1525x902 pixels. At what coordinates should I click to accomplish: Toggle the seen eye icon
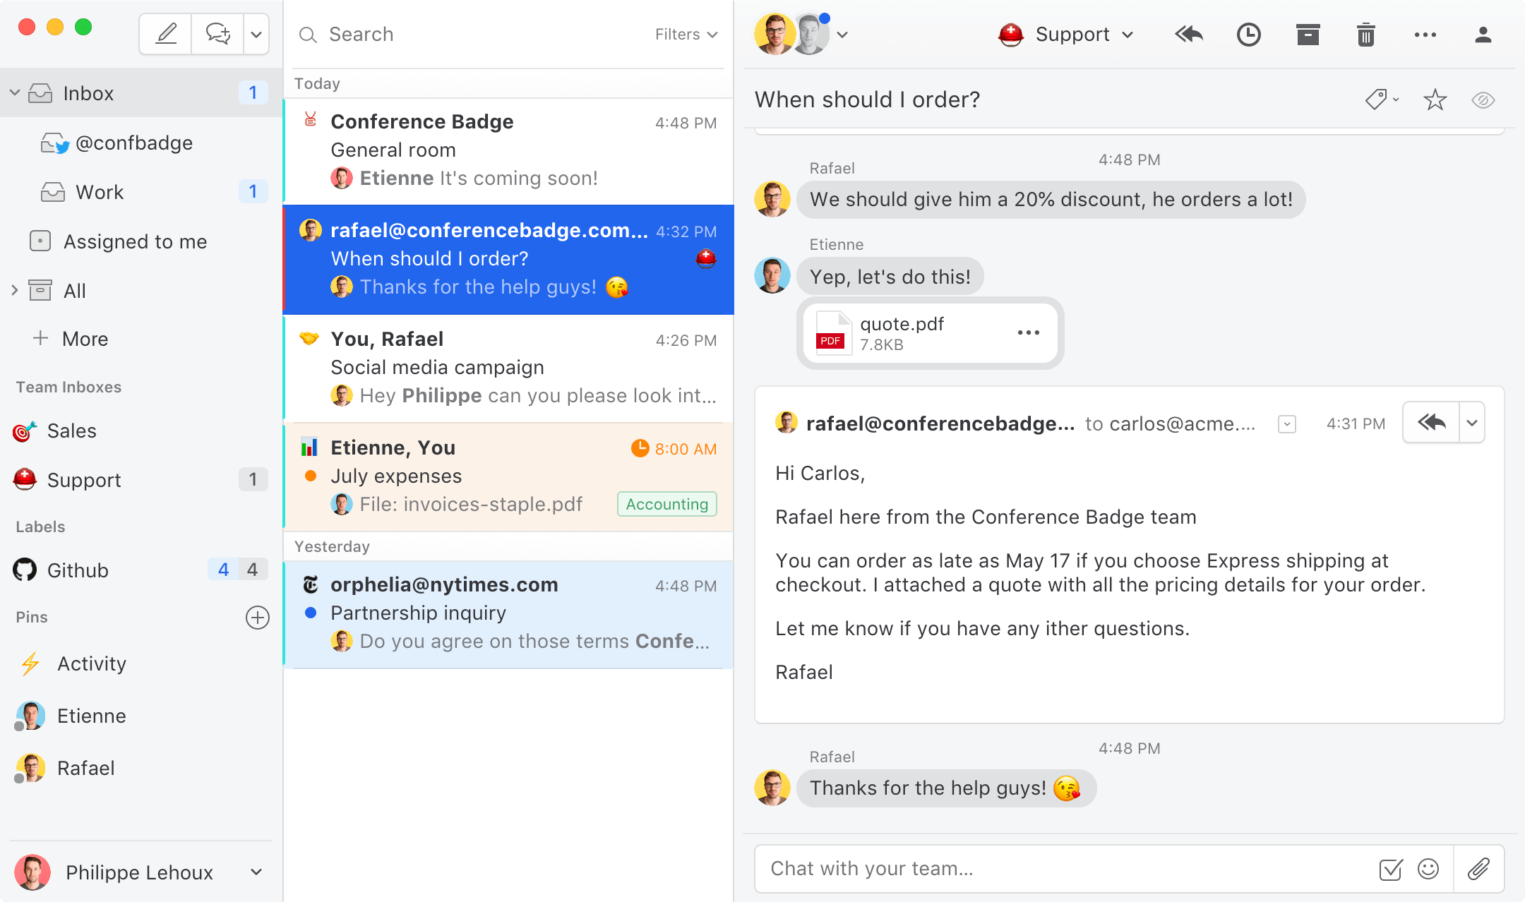[x=1483, y=100]
